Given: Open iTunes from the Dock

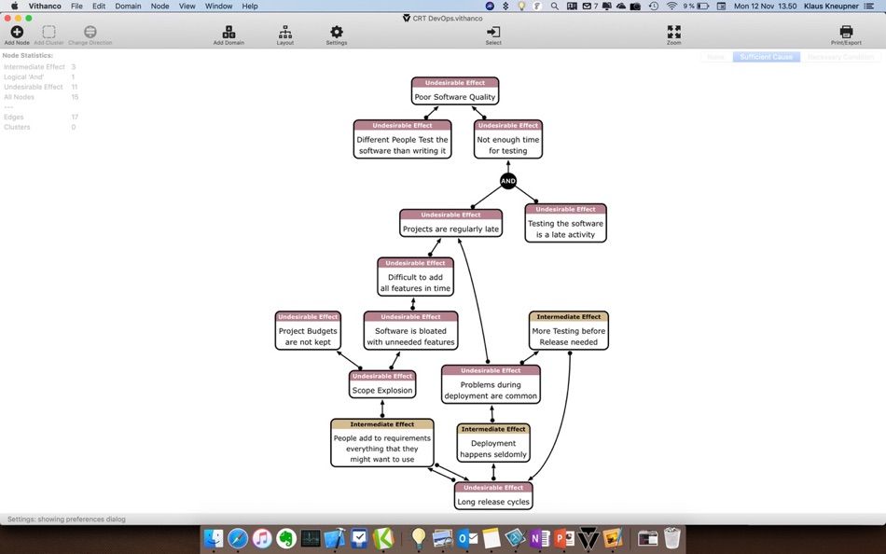Looking at the screenshot, I should pos(262,539).
